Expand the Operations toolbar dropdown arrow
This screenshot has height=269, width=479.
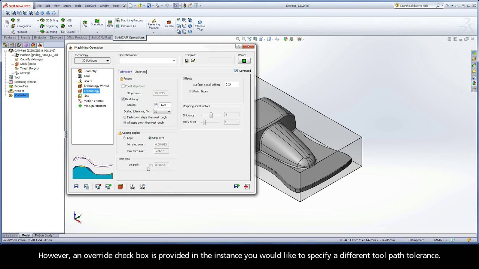(x=97, y=33)
